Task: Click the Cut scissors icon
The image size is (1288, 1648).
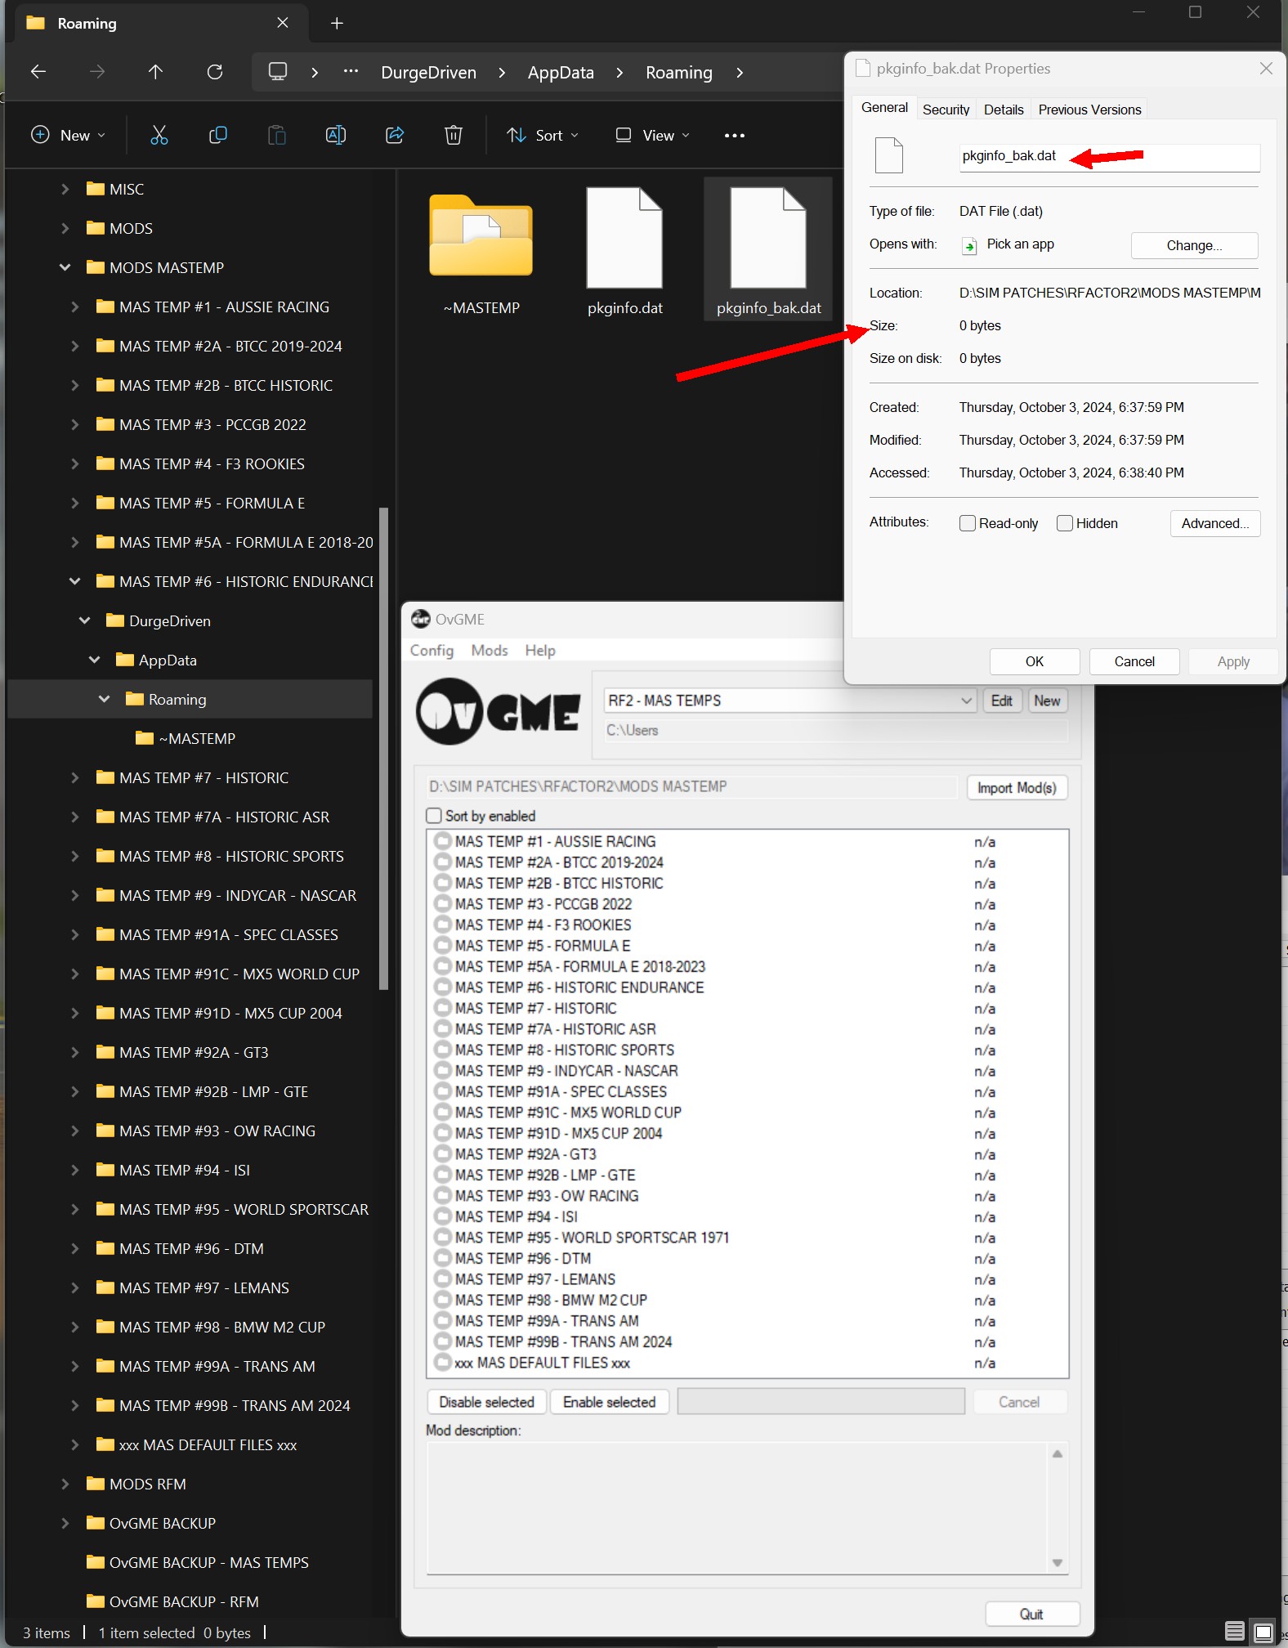Action: [x=159, y=135]
